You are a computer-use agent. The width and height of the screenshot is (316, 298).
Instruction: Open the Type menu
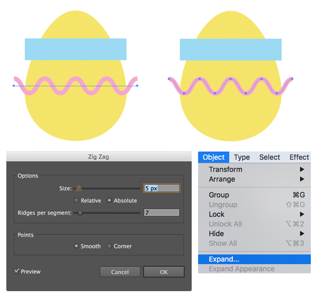click(242, 157)
